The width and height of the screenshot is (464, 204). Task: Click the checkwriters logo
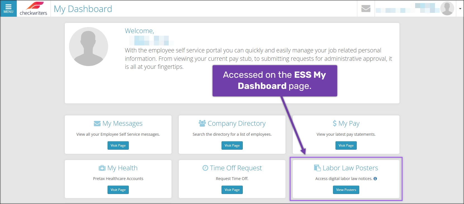click(x=34, y=9)
